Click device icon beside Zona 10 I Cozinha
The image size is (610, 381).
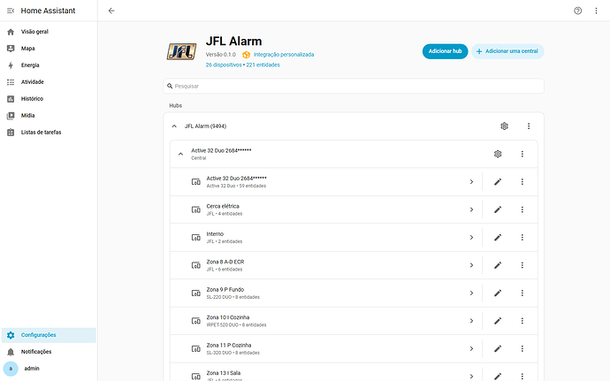tap(195, 321)
